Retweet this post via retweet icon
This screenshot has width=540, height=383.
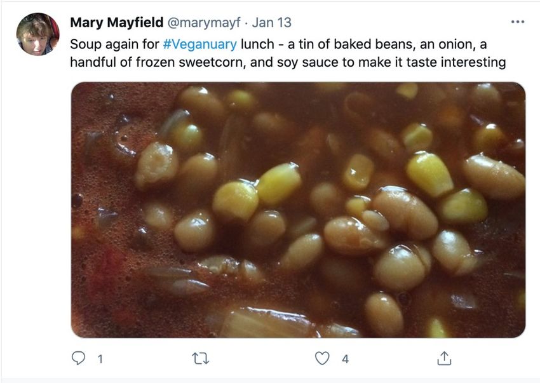pyautogui.click(x=200, y=358)
